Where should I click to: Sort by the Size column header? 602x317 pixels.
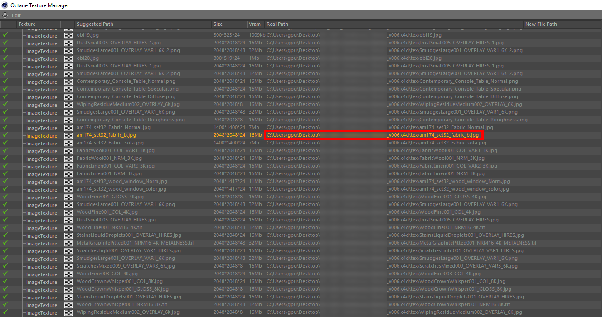218,24
